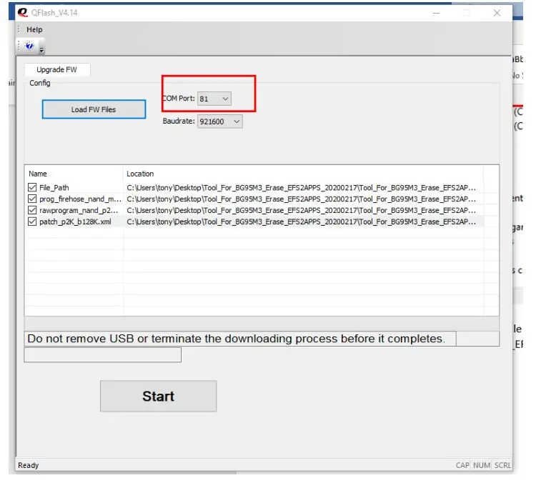The image size is (536, 488).
Task: Click the Ready status bar text
Action: pos(29,465)
